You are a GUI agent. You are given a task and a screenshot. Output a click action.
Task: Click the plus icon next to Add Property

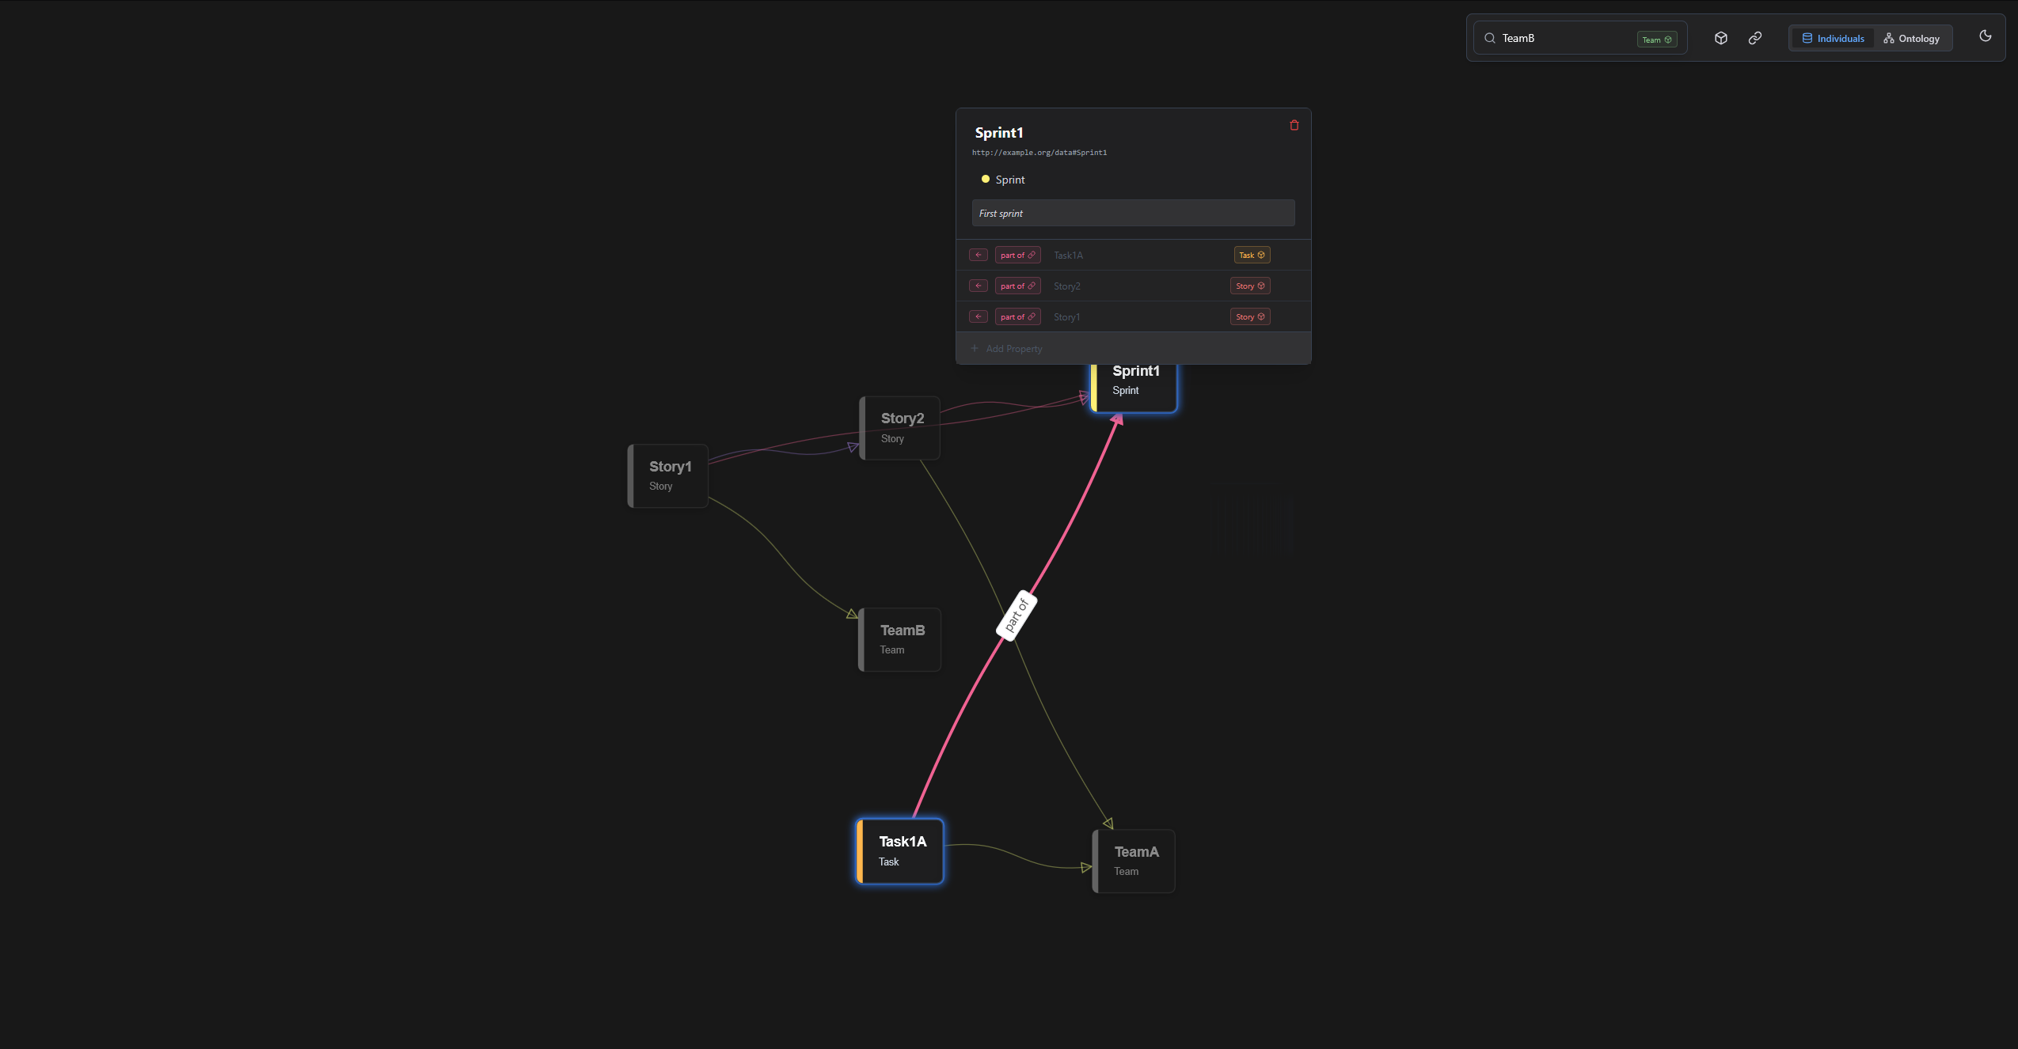(975, 348)
